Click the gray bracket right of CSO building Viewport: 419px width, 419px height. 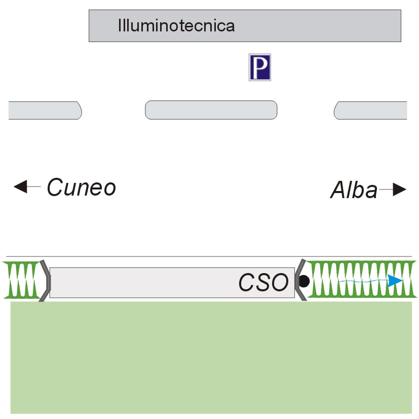300,280
